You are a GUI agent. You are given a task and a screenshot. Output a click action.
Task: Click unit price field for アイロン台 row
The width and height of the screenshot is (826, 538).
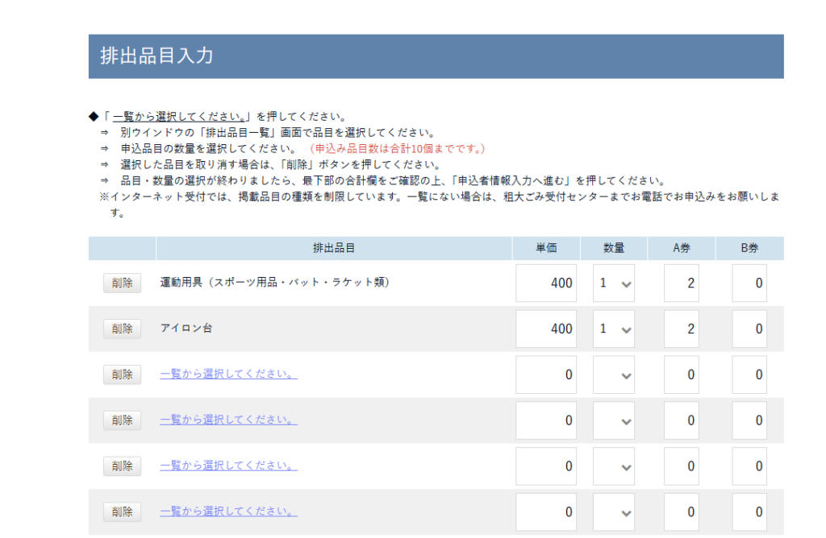click(546, 329)
